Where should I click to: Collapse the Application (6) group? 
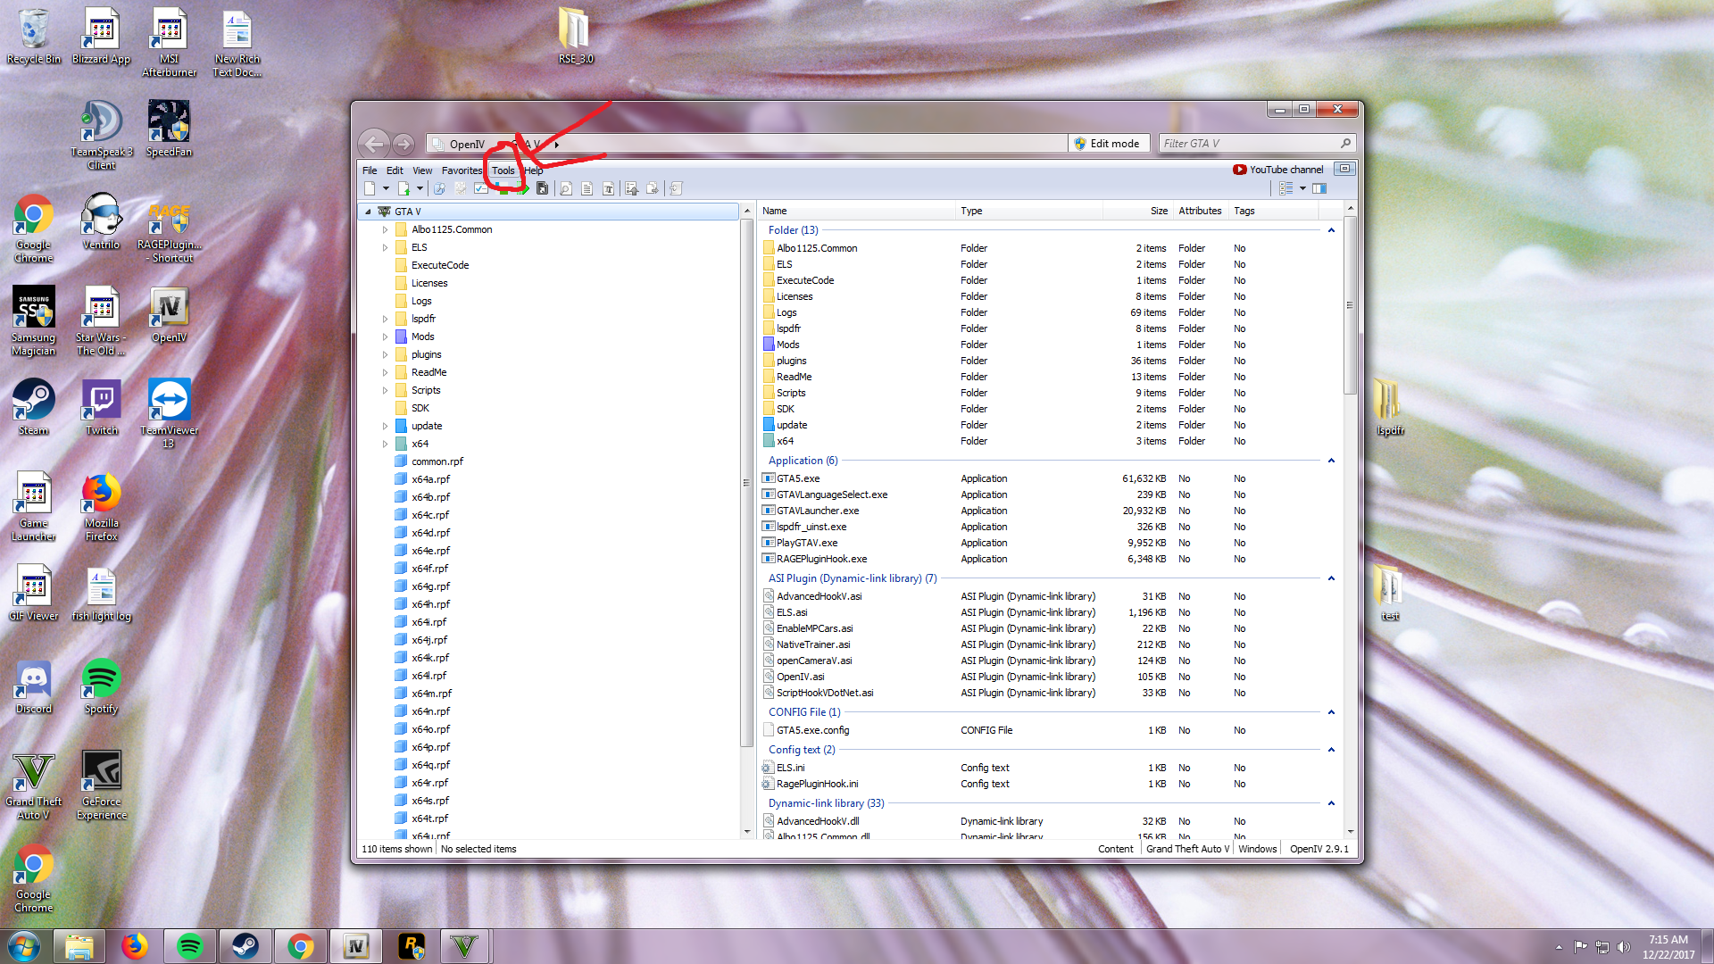(1331, 461)
